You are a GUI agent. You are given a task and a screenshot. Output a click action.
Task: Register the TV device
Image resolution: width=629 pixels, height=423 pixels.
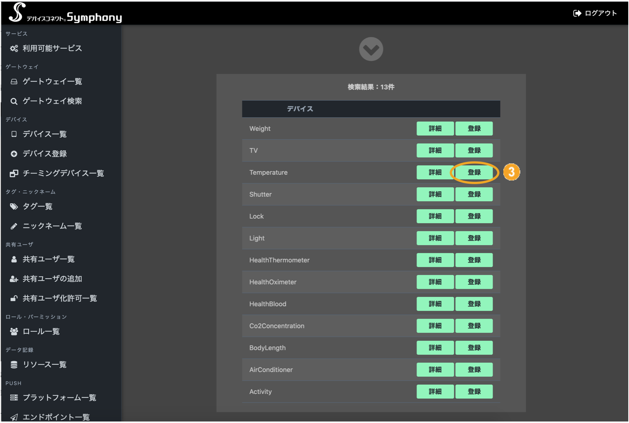474,150
